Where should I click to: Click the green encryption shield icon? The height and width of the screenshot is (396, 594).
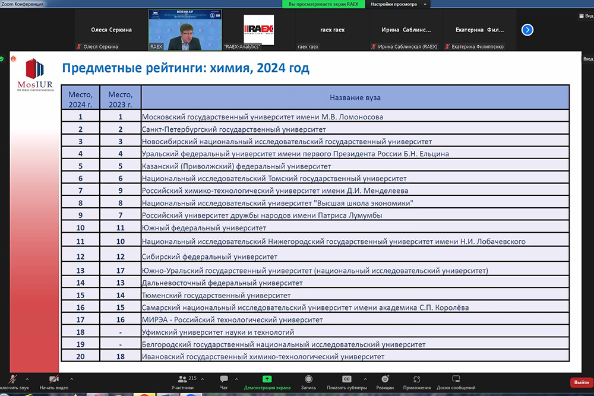pyautogui.click(x=2, y=59)
